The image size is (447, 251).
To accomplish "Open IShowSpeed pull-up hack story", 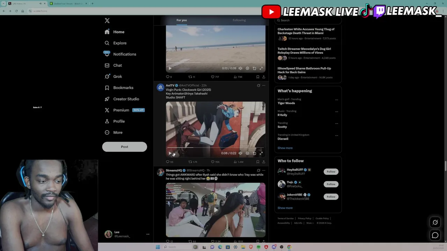I will [x=308, y=74].
